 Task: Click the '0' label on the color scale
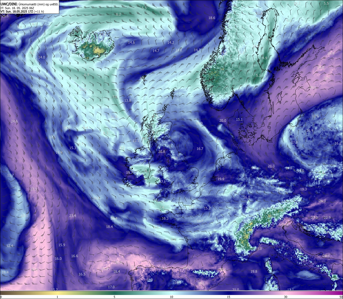1,297
